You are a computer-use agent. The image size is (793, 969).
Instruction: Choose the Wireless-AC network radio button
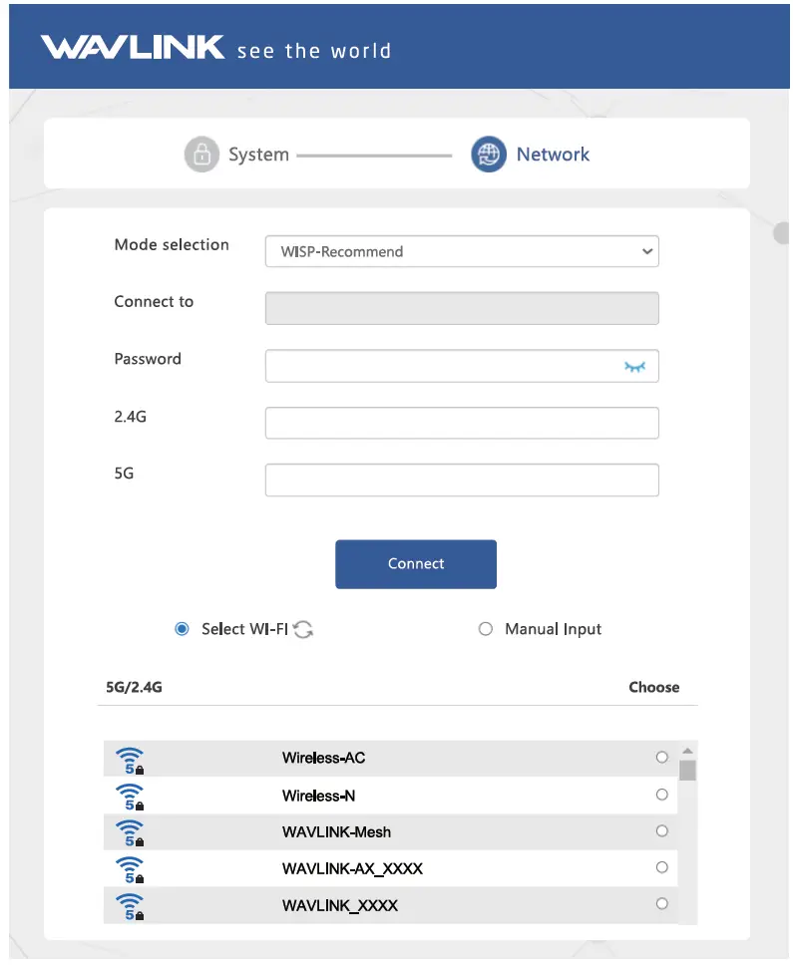(x=661, y=758)
